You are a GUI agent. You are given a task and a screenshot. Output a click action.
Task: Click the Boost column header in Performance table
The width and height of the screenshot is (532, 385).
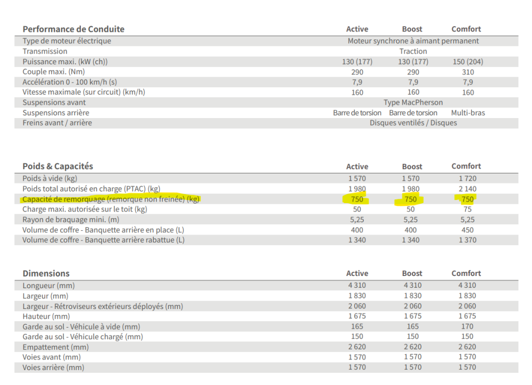412,29
